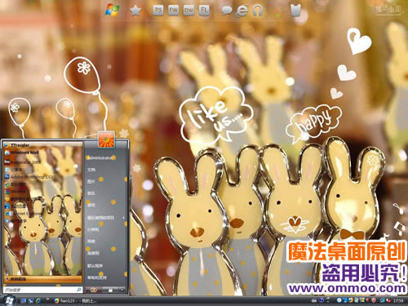The width and height of the screenshot is (408, 306).
Task: Click the user picture flower thumbnail
Action: [x=106, y=140]
